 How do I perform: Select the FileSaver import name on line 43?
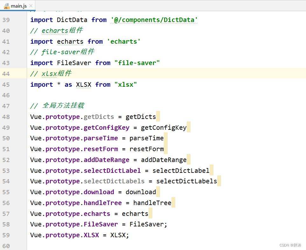pyautogui.click(x=74, y=62)
